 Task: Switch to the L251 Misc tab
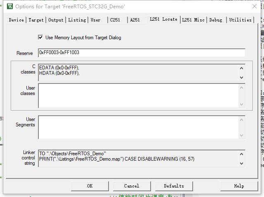tap(193, 20)
